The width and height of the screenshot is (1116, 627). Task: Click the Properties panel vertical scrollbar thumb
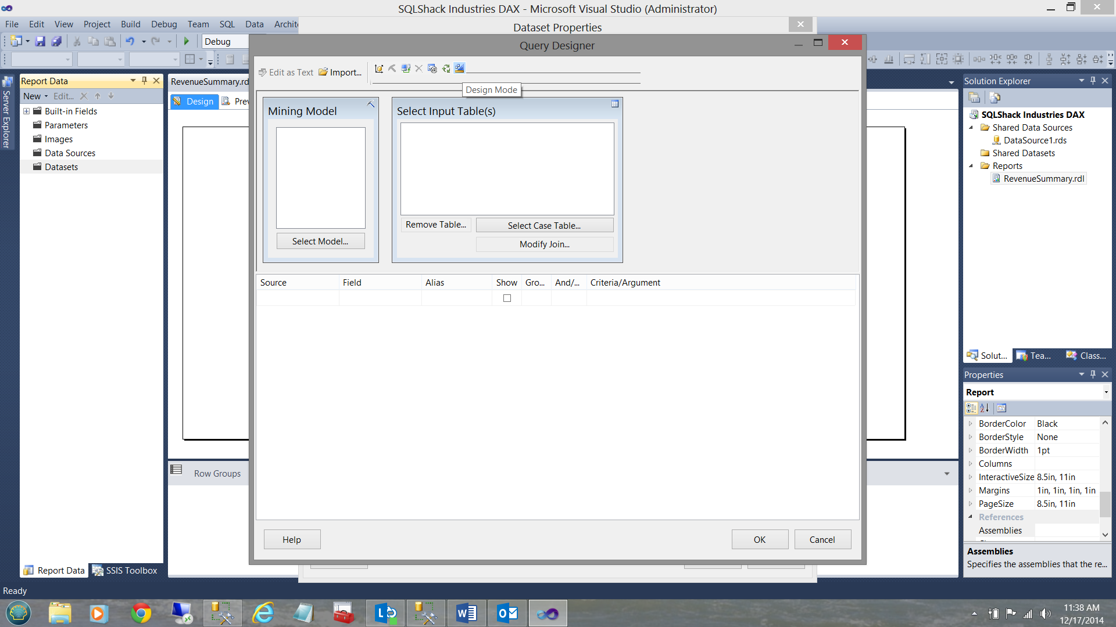coord(1105,503)
